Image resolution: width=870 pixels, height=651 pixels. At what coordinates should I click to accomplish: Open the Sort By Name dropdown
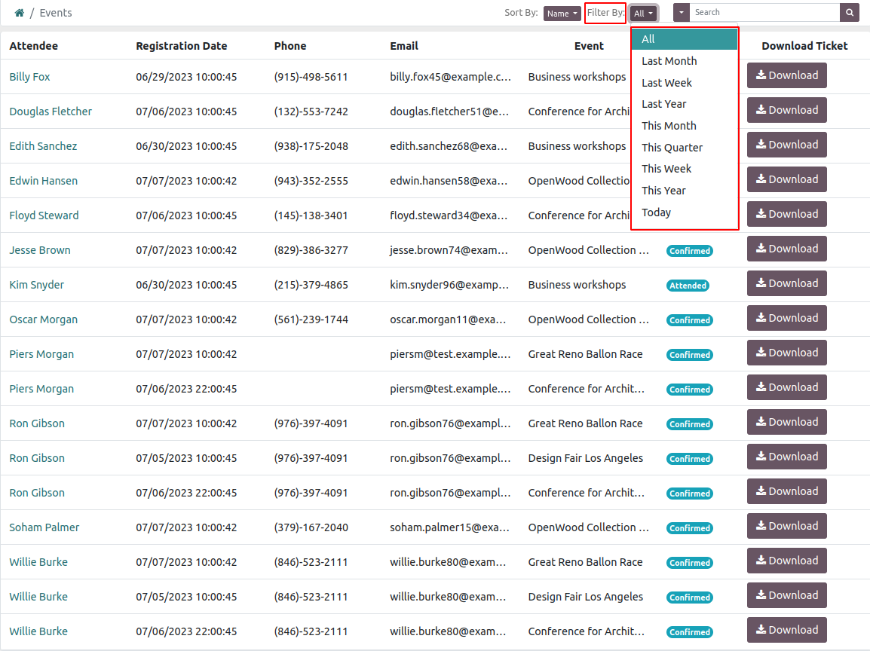[x=562, y=14]
